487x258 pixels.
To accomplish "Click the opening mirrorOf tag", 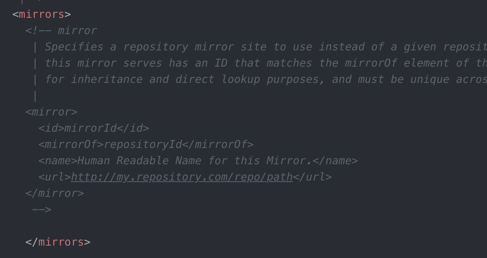I will pyautogui.click(x=71, y=144).
